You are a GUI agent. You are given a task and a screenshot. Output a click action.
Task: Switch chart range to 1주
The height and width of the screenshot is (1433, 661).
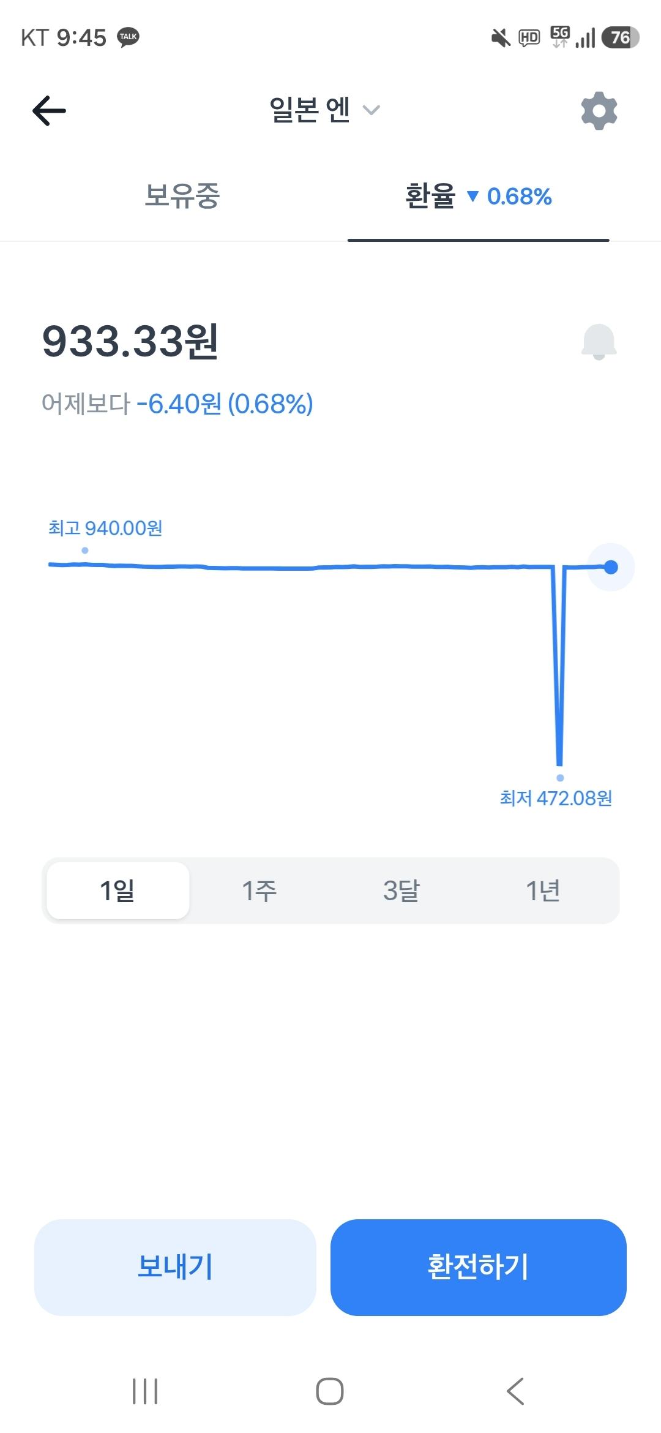[260, 890]
